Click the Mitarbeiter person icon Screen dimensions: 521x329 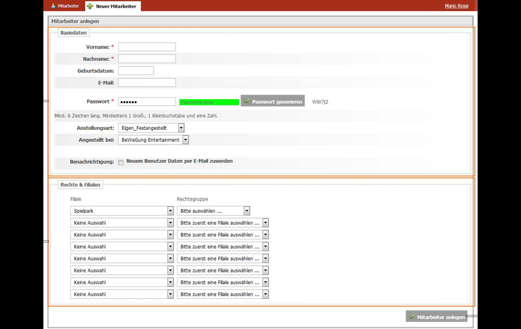pos(53,6)
